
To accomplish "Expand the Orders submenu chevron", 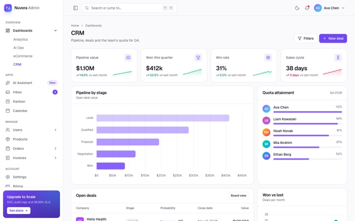I will (55, 148).
